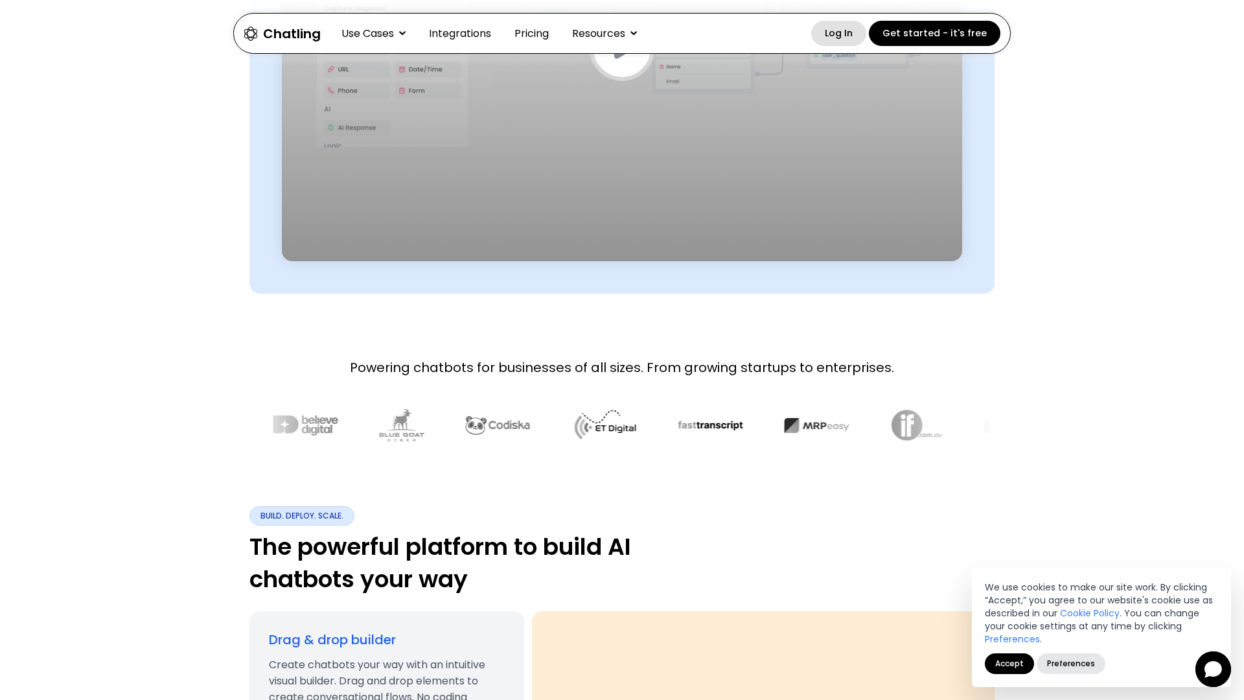Screen dimensions: 1244x700
Task: Accept the cookies
Action: 1009,664
